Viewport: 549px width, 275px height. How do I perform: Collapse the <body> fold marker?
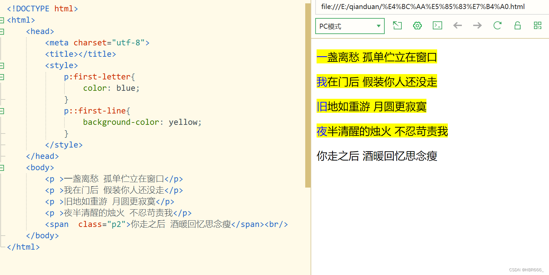[2, 168]
